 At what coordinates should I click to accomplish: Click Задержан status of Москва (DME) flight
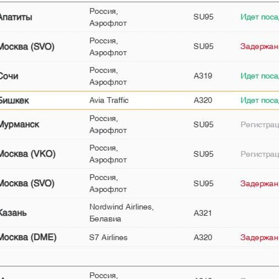pyautogui.click(x=259, y=238)
